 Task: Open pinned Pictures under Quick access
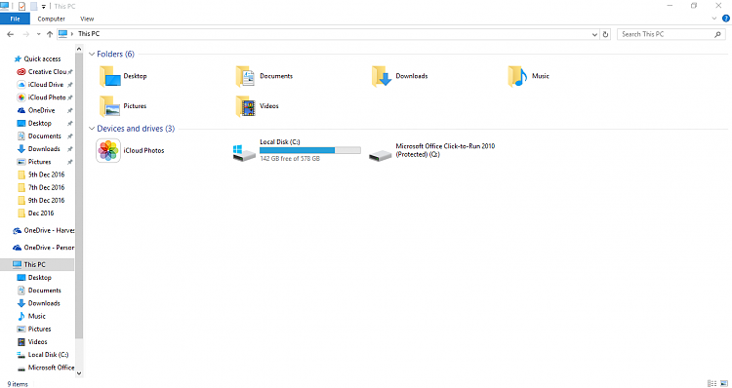[x=44, y=162]
